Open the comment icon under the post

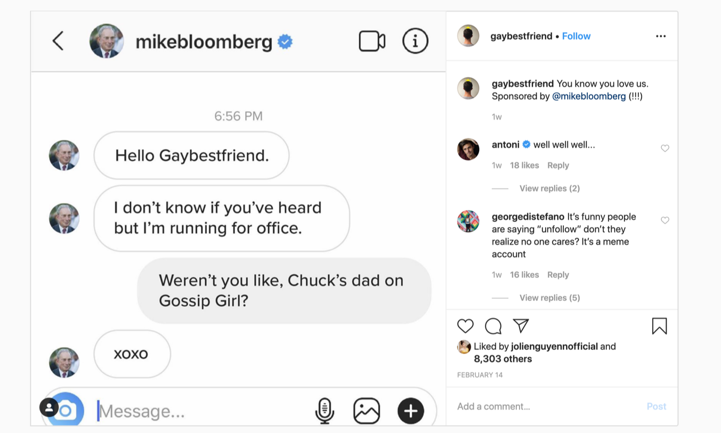[x=492, y=325]
